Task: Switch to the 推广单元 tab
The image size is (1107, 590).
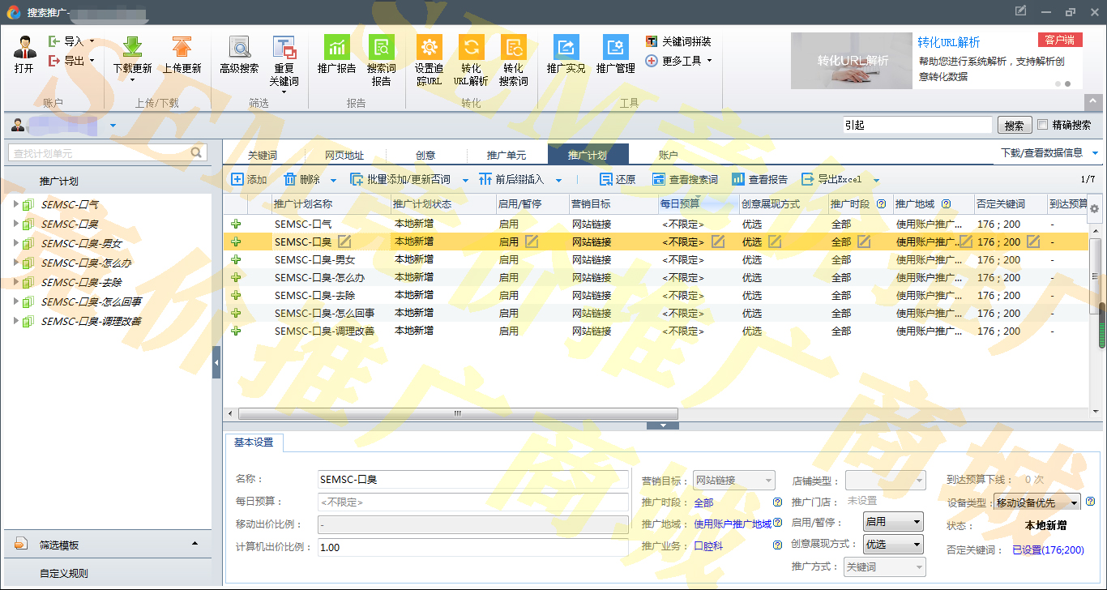Action: (506, 156)
